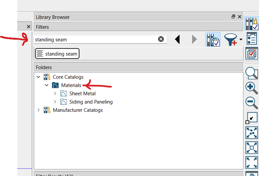
Task: Open the filter options dropdown arrow
Action: (x=241, y=40)
